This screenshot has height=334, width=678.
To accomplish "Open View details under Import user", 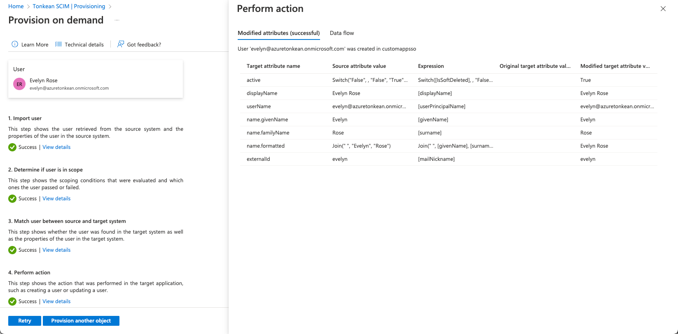I will click(x=56, y=147).
